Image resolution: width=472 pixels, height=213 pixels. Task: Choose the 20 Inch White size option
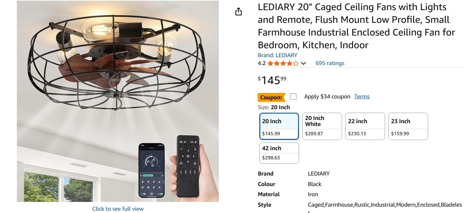point(322,126)
